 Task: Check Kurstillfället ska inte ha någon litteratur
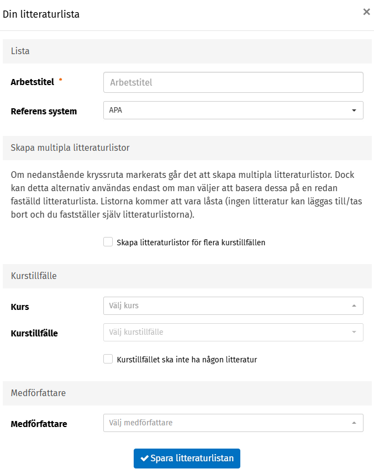[108, 358]
